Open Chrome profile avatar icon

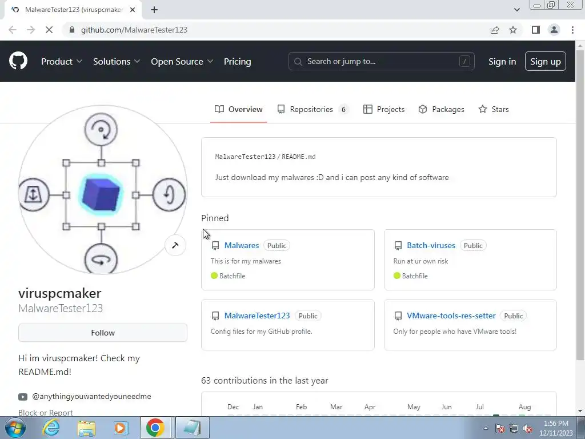554,30
